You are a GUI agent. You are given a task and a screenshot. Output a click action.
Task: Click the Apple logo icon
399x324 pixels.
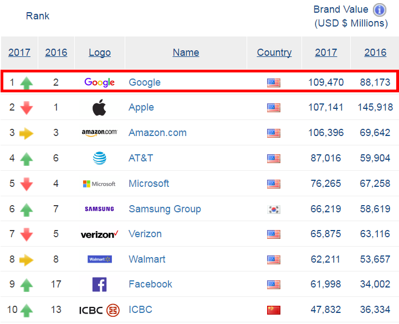(x=100, y=107)
